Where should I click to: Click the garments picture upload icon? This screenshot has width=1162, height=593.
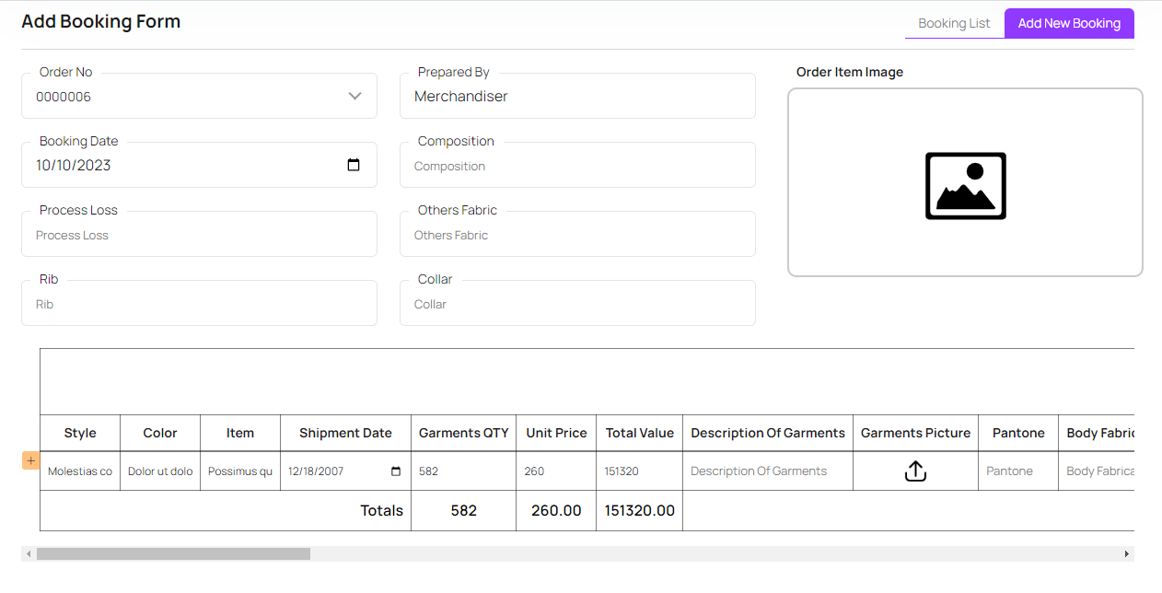click(x=915, y=471)
